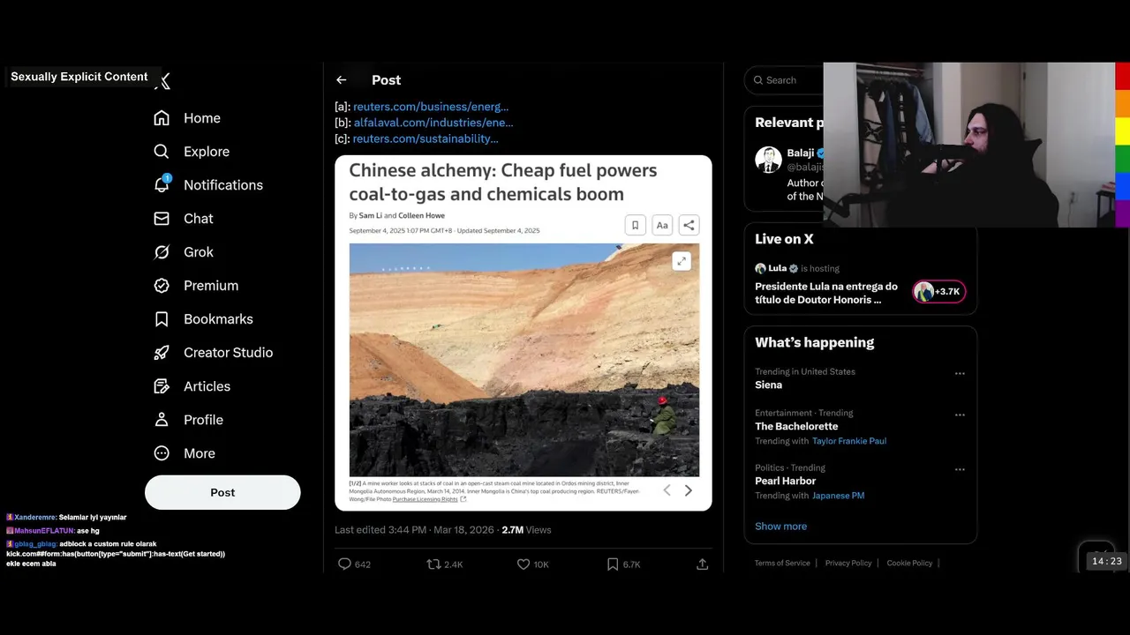Click The Bachelorette trending topic
Viewport: 1130px width, 635px height.
[x=796, y=426]
